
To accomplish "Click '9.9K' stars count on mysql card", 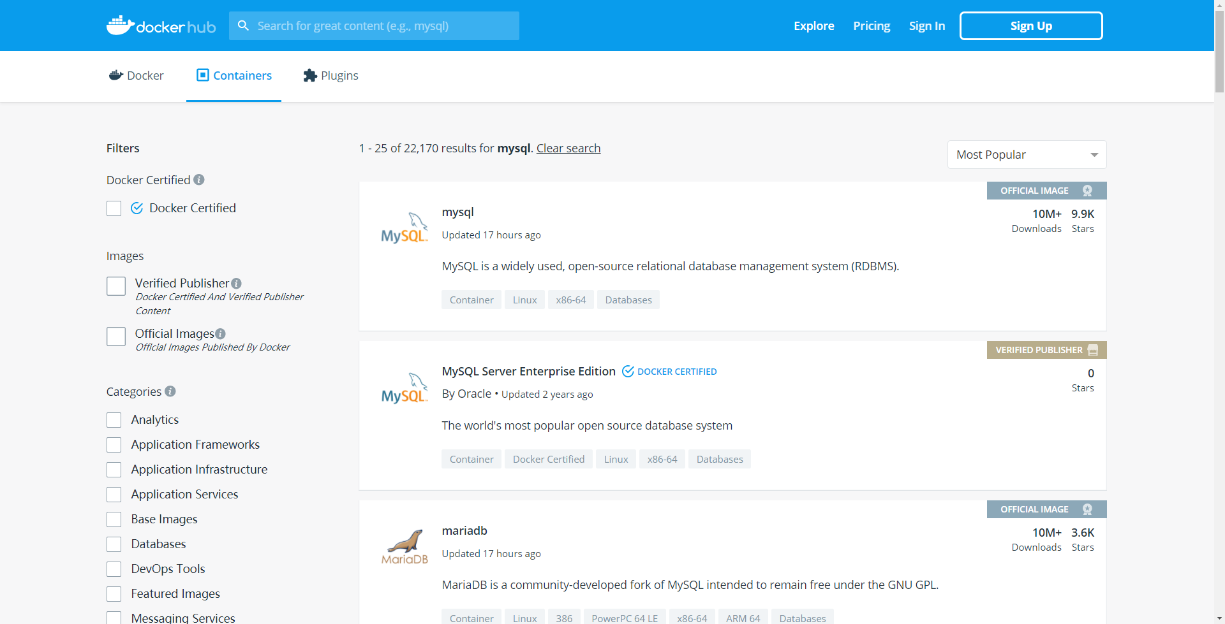I will pyautogui.click(x=1083, y=214).
